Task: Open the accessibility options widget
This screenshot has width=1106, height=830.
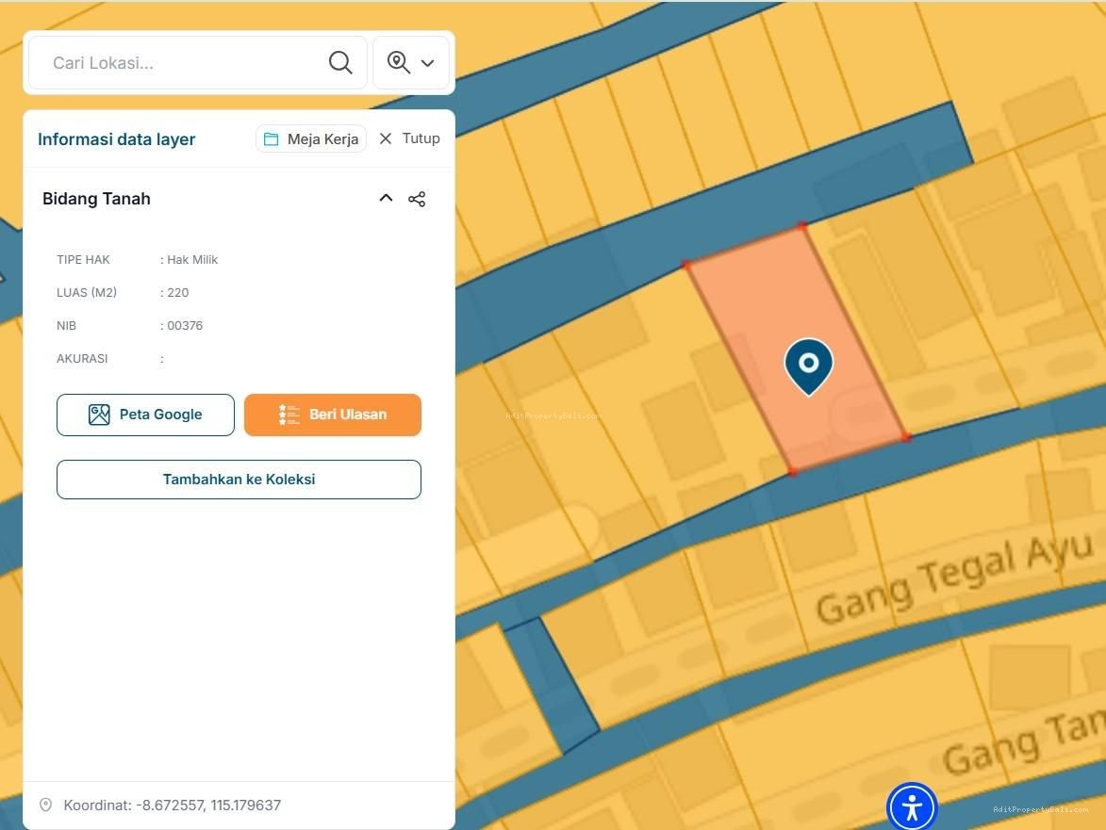Action: (912, 807)
